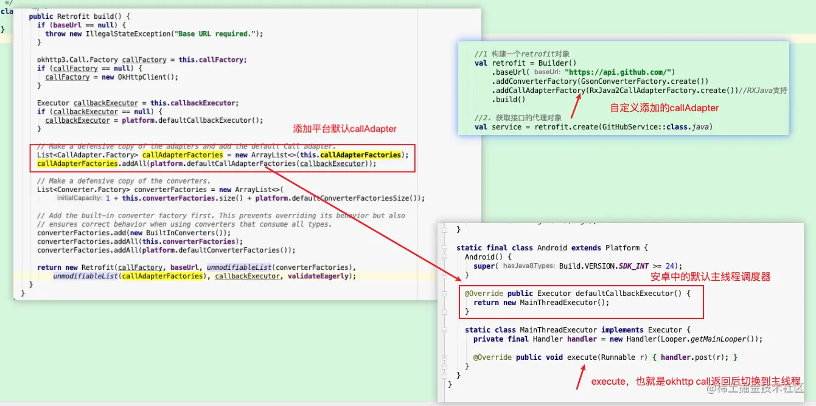Click 'return new MainThreadExecutor();' statement
The width and height of the screenshot is (816, 406).
[x=541, y=303]
